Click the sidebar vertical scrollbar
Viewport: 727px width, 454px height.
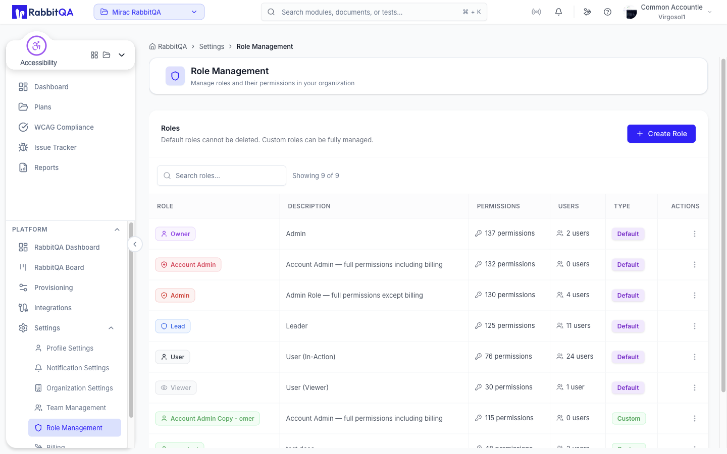click(131, 320)
